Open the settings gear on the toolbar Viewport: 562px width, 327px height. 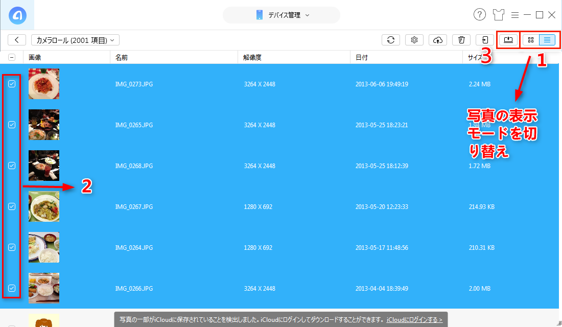[414, 39]
